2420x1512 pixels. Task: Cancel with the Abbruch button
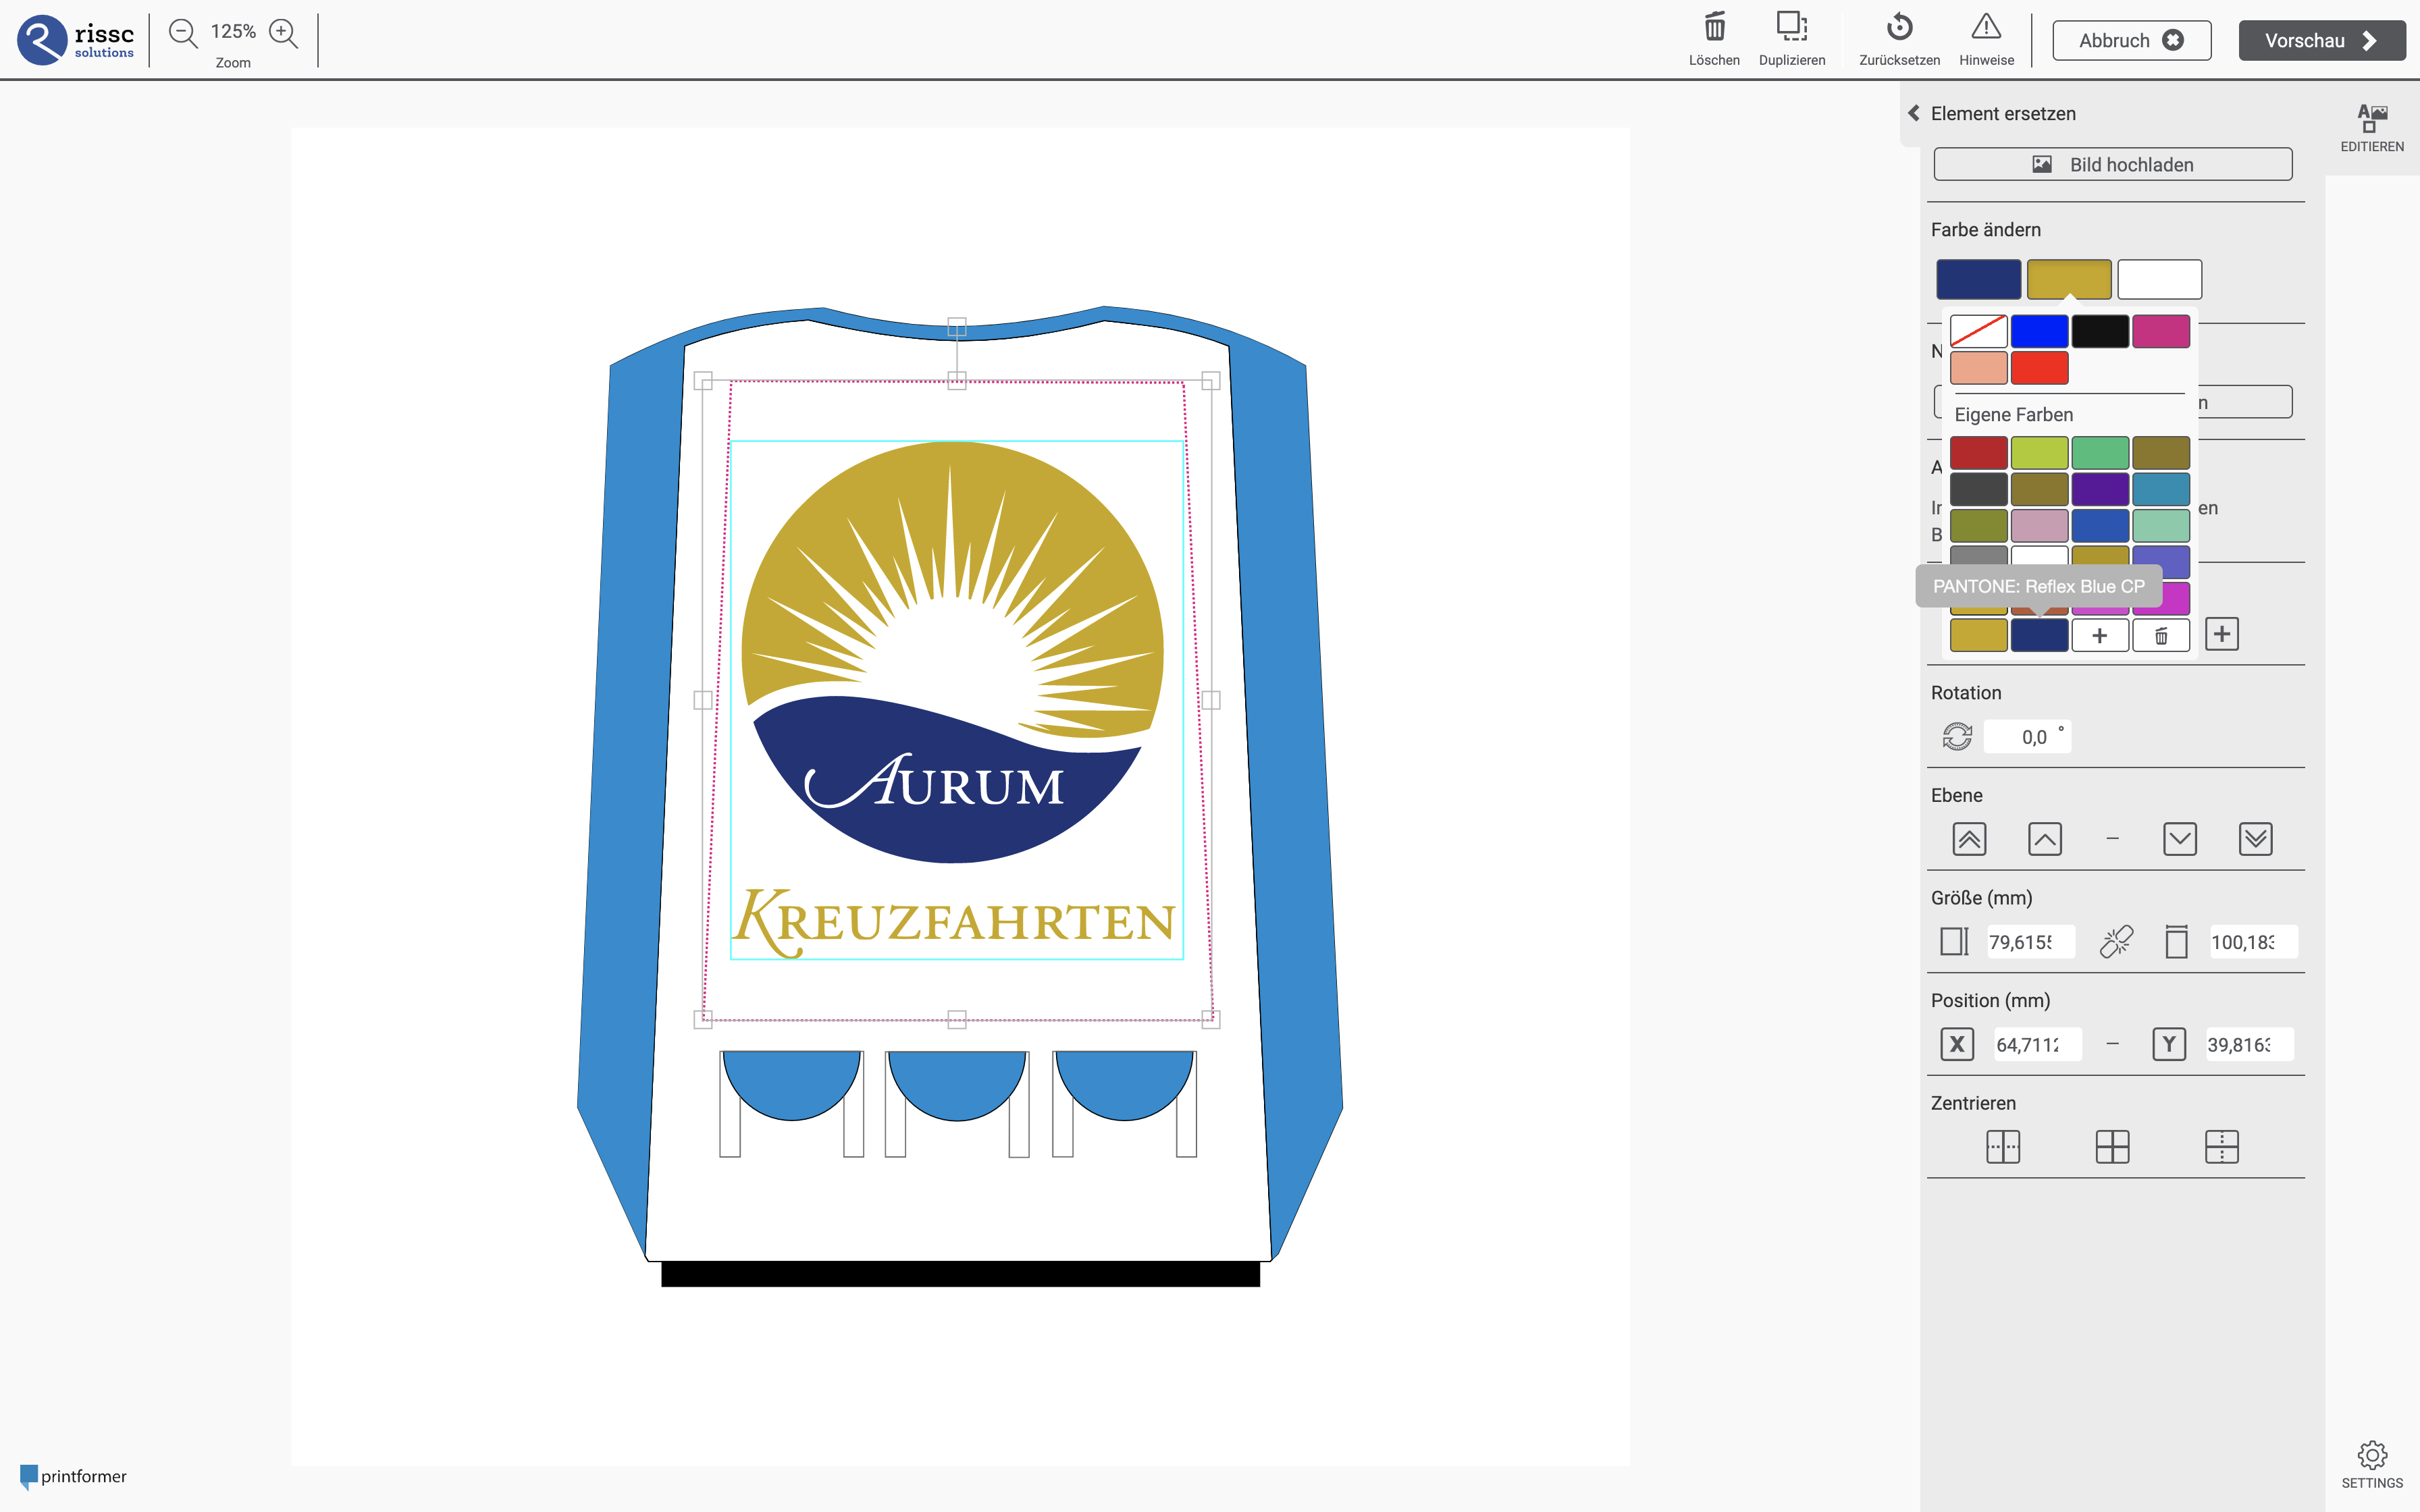point(2131,40)
